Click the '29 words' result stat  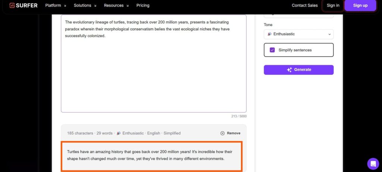(x=104, y=133)
